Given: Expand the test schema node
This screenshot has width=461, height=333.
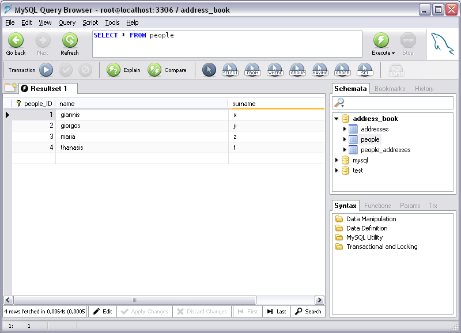Looking at the screenshot, I should pos(337,170).
